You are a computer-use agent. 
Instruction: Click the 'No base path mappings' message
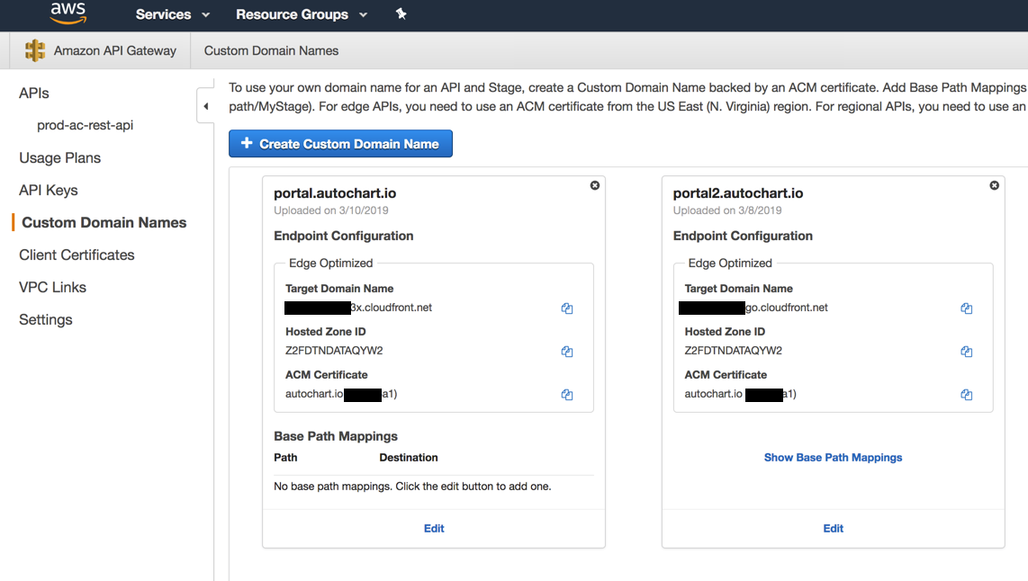412,486
